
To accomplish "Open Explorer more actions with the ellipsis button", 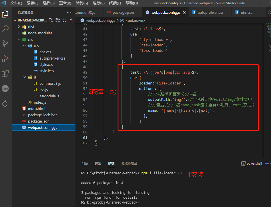I will coord(69,12).
